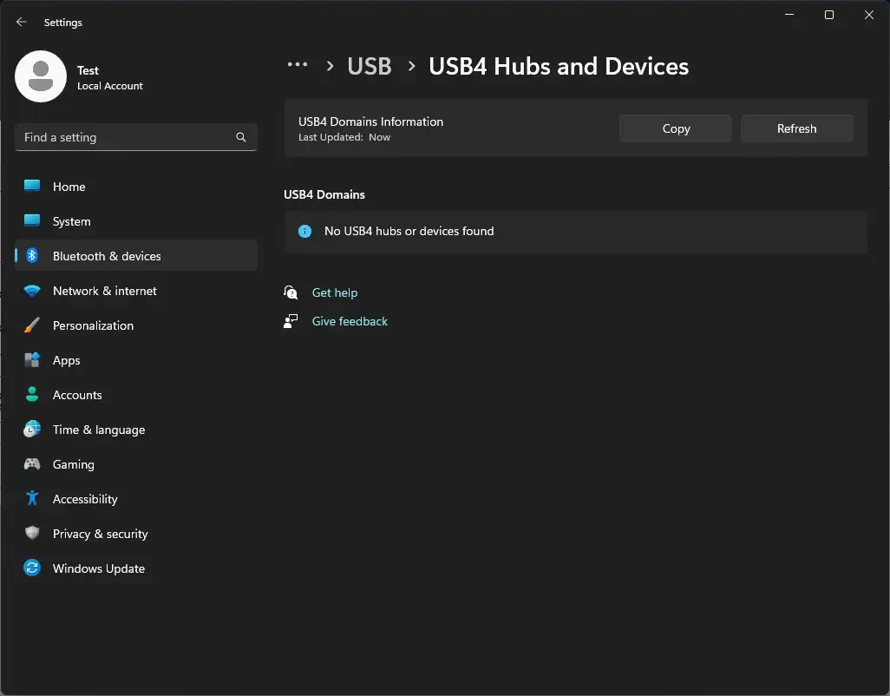Open the System settings icon
Screen dimensions: 890x696
31,221
